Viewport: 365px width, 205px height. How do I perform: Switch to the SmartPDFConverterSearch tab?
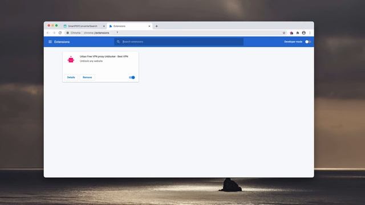pos(84,26)
